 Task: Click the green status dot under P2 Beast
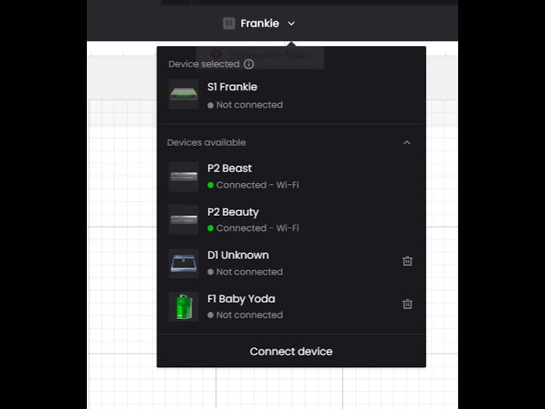click(x=210, y=185)
